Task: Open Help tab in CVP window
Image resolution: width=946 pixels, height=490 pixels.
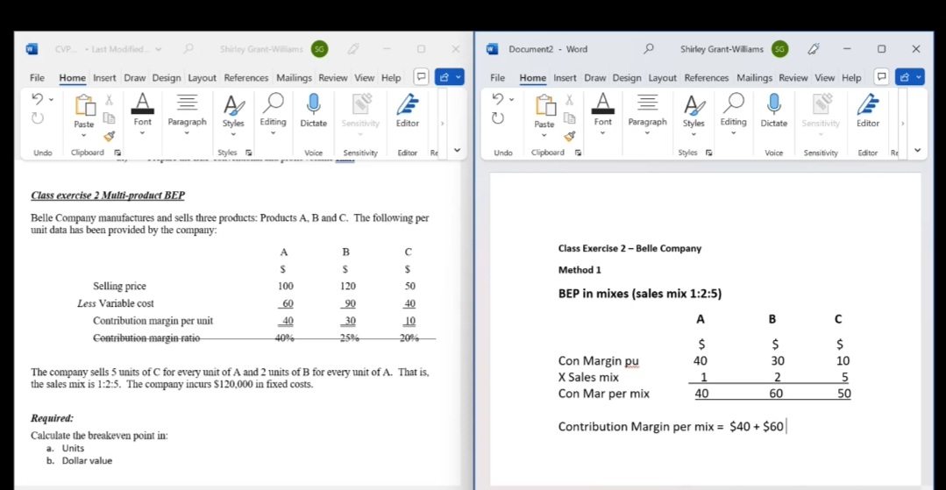Action: tap(391, 77)
